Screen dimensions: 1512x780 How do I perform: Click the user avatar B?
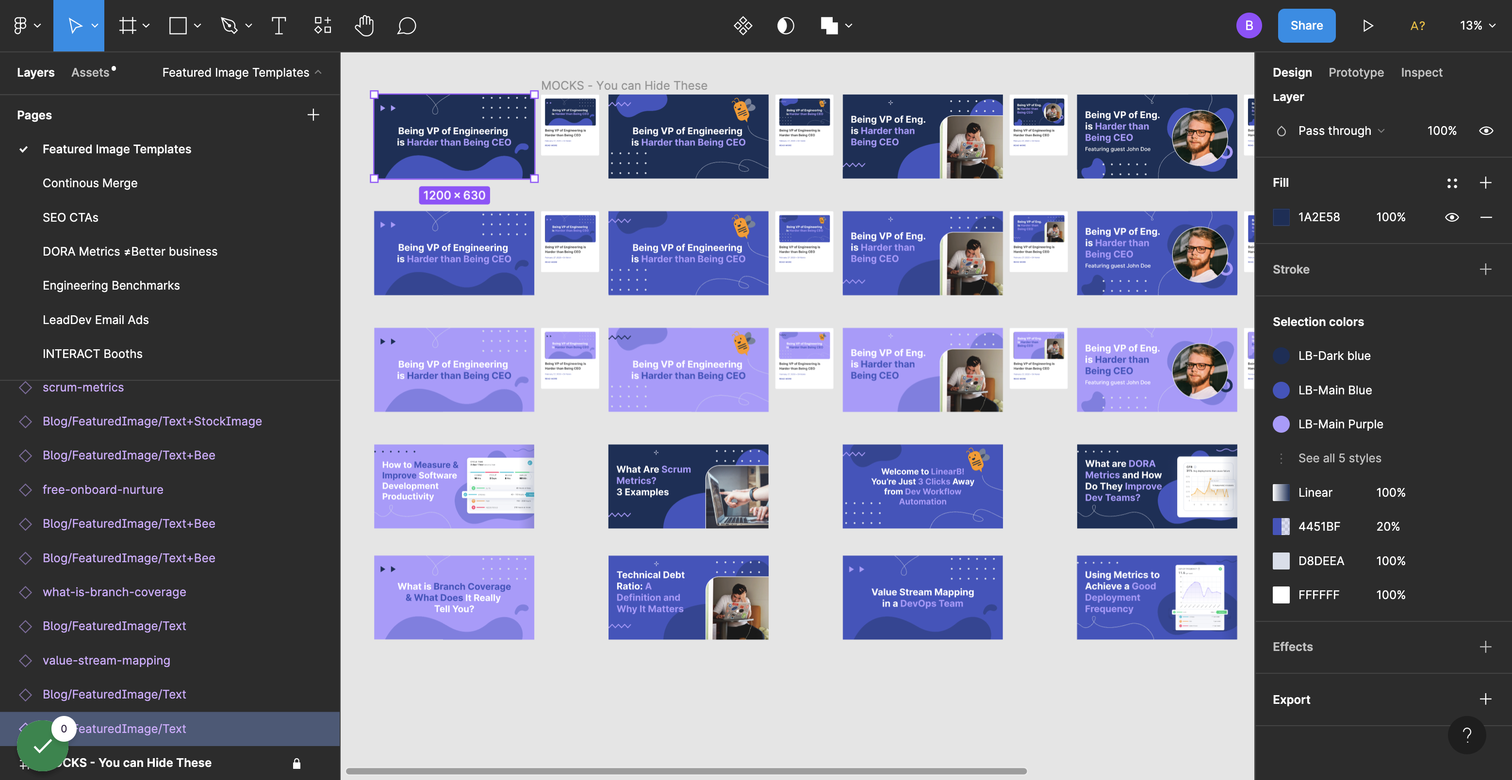1249,25
